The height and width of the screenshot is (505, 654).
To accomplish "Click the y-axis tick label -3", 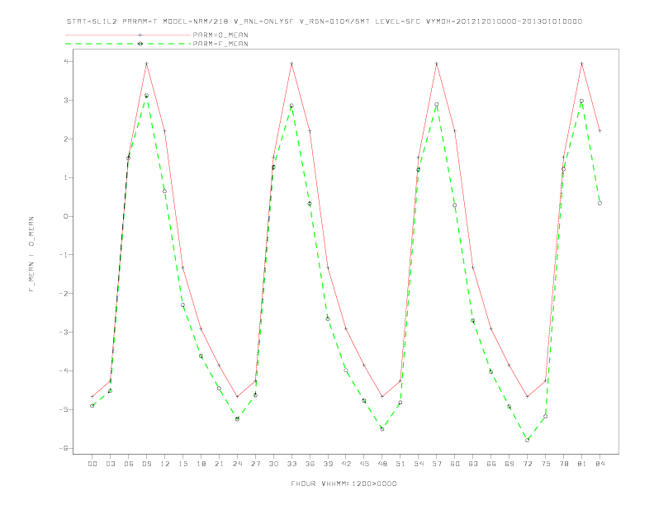I will pyautogui.click(x=64, y=332).
